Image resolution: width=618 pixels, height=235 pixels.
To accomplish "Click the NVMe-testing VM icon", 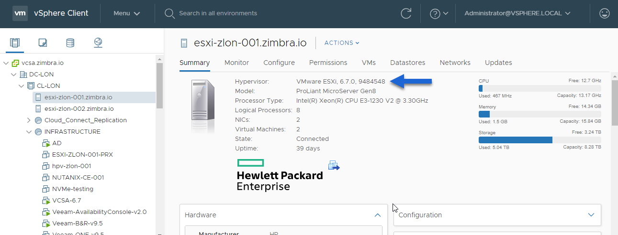I will click(x=46, y=189).
